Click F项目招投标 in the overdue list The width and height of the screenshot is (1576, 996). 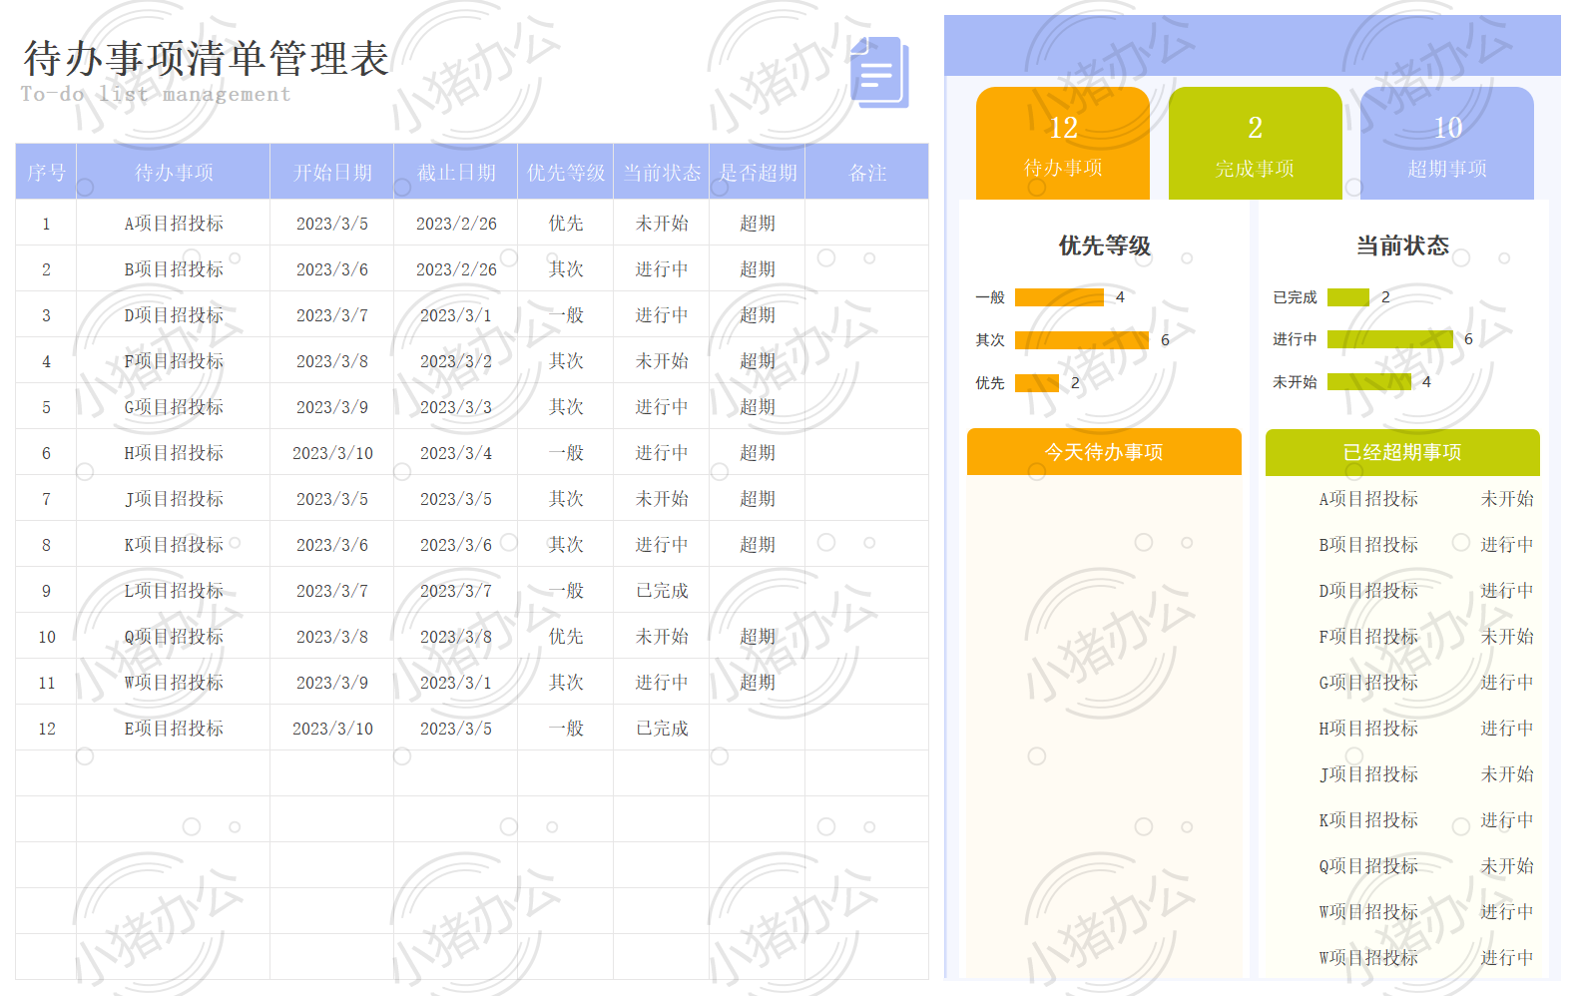pos(1368,637)
